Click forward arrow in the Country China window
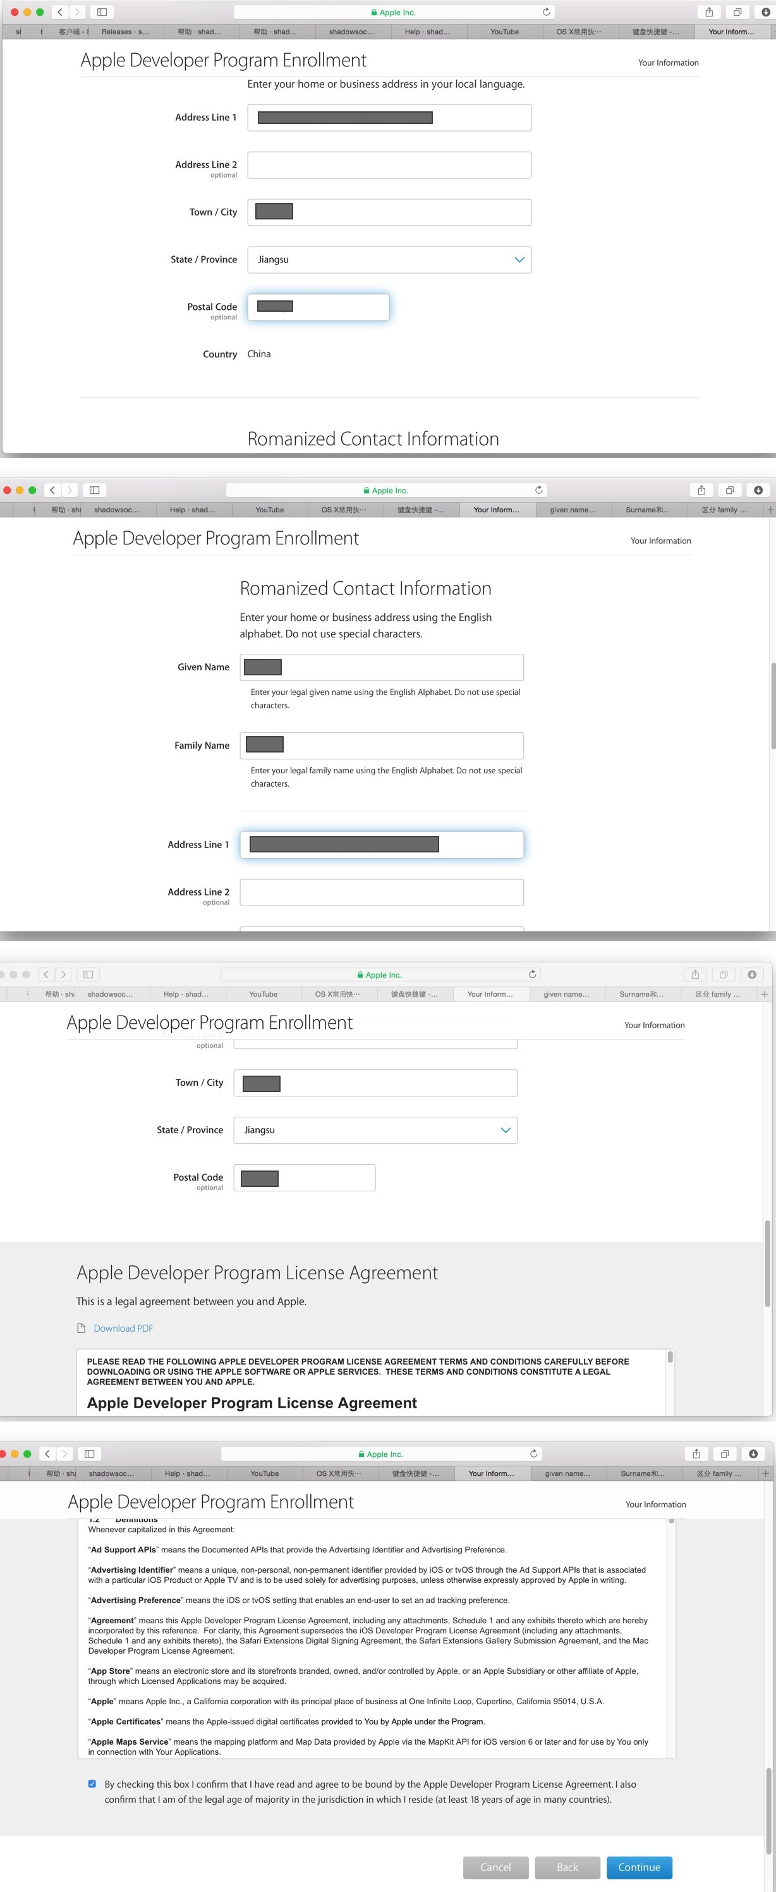The width and height of the screenshot is (776, 1892). [x=77, y=12]
